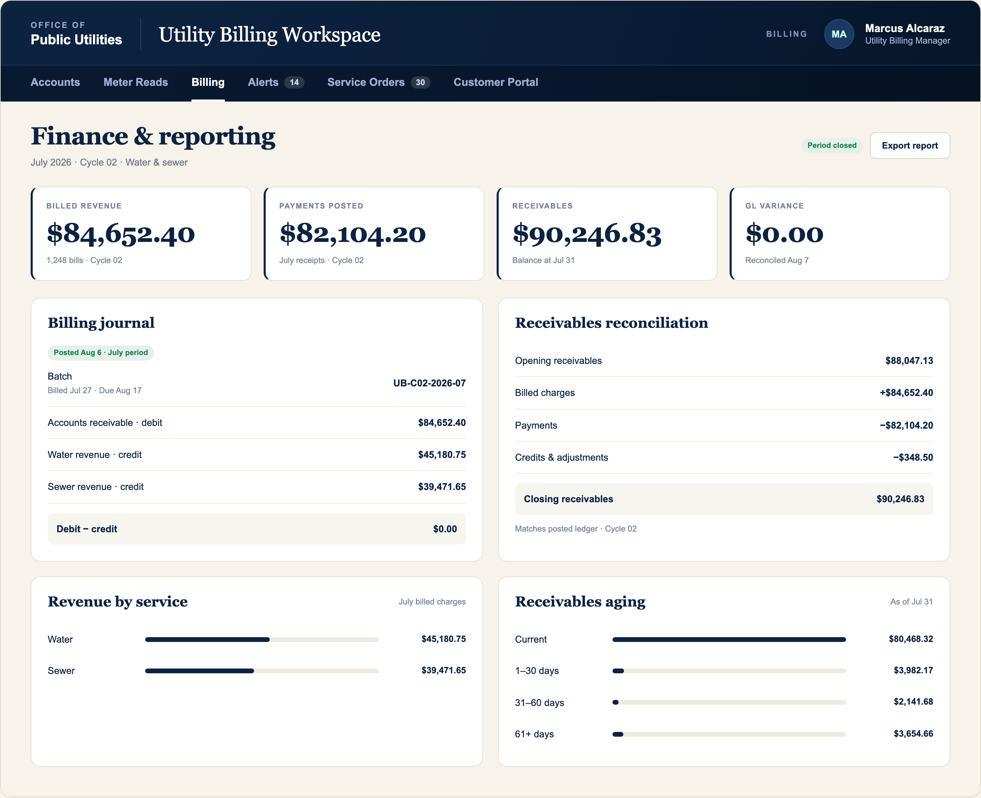Click the 31–60 days aging bar
This screenshot has width=981, height=798.
click(x=729, y=702)
